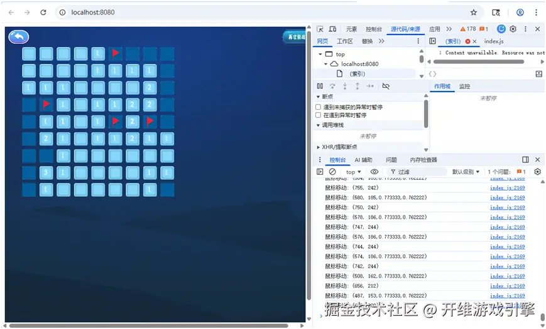Image resolution: width=546 pixels, height=329 pixels.
Task: Enable 在遇到异常时暂停 checkbox
Action: (319, 115)
